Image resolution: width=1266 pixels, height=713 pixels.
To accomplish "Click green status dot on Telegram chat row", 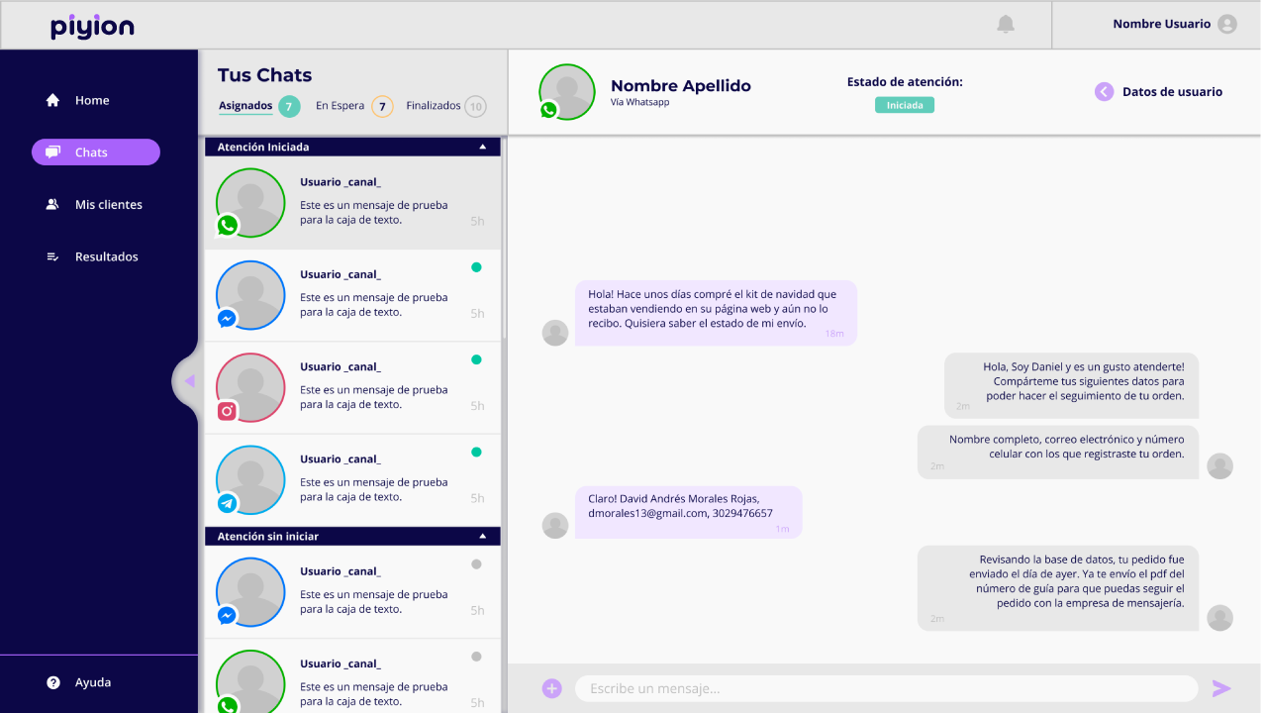I will pos(476,453).
